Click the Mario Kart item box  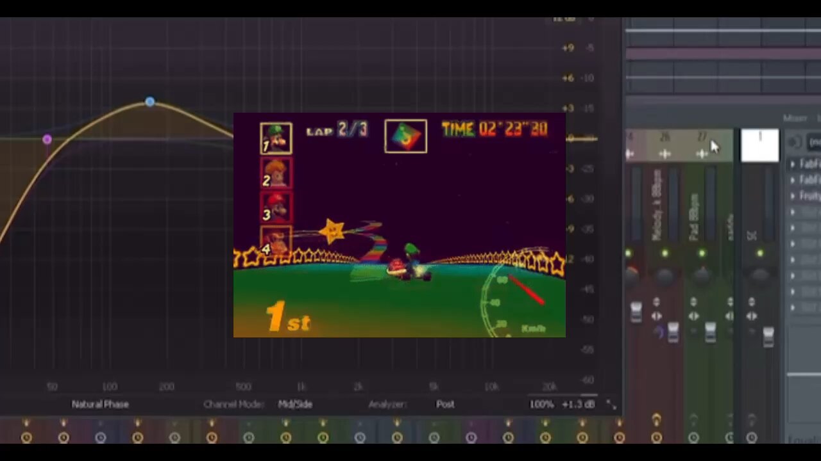tap(405, 136)
